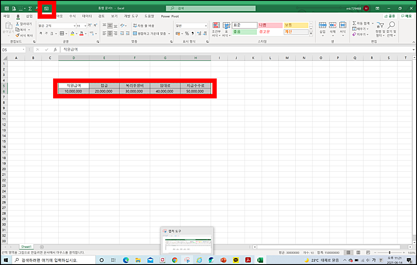The image size is (417, 265).
Task: Toggle bold formatting (굵게 가)
Action: point(41,34)
